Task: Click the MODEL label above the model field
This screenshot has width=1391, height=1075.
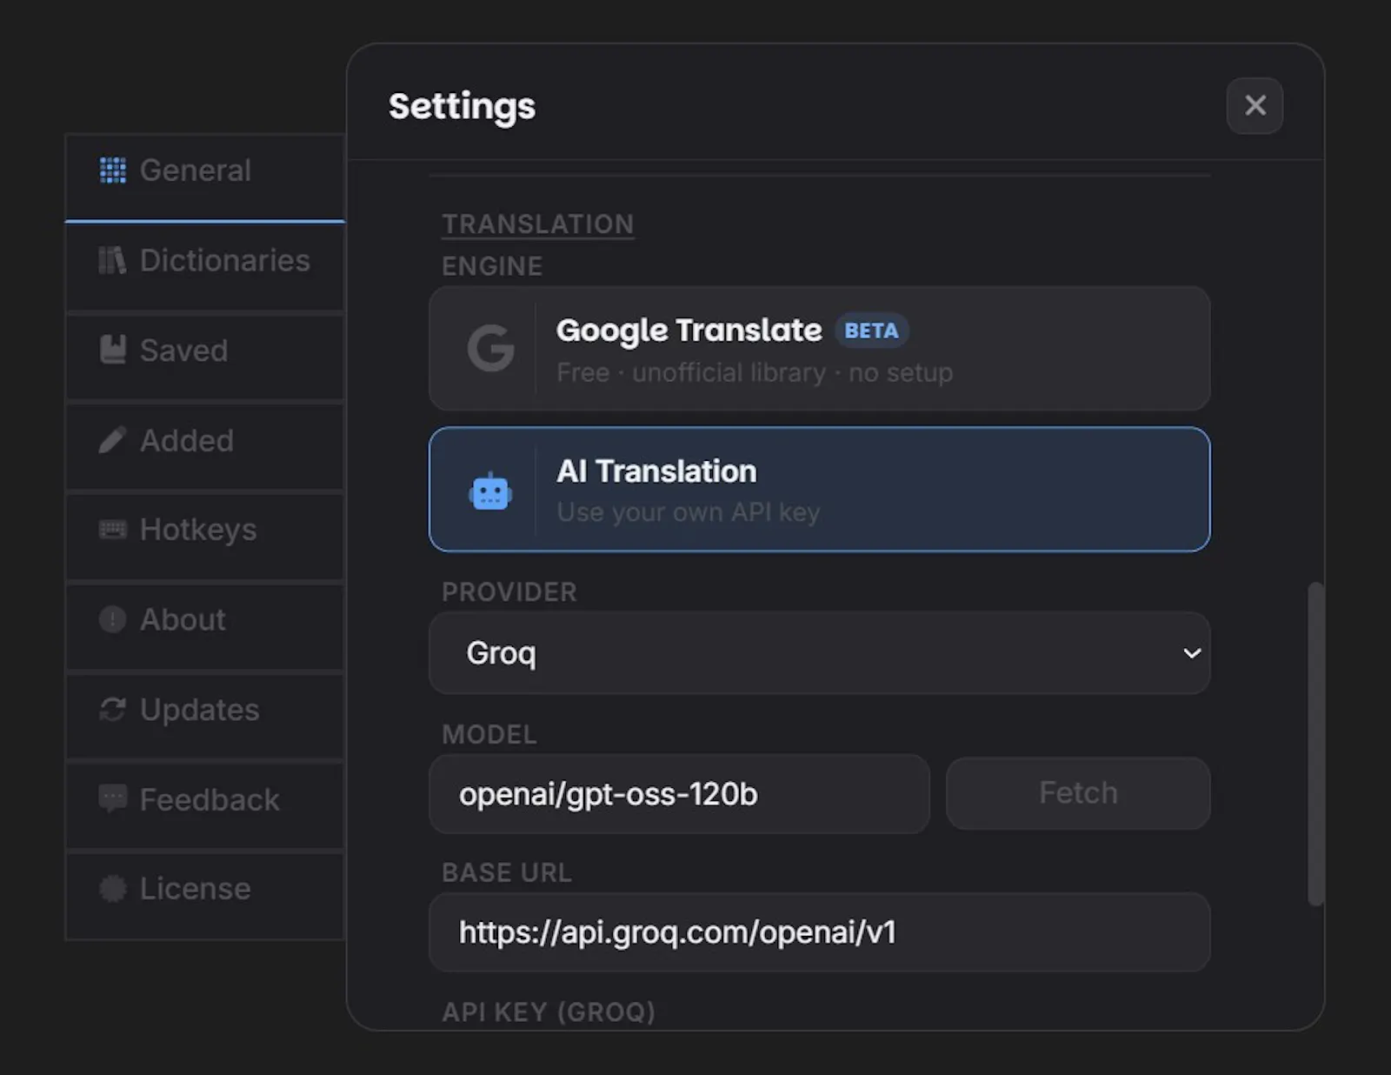Action: pyautogui.click(x=489, y=734)
